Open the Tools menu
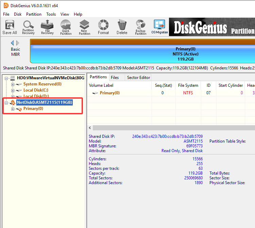255x228 pixels. click(x=51, y=14)
